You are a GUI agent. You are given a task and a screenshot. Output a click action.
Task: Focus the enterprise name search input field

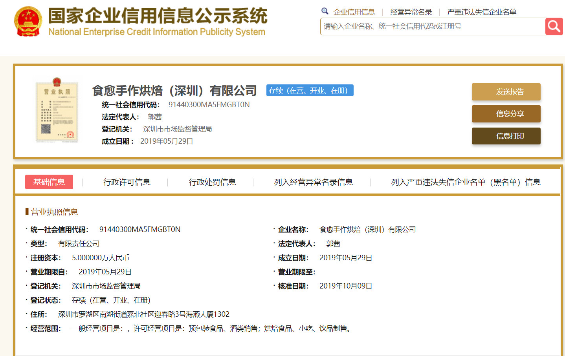click(x=433, y=26)
